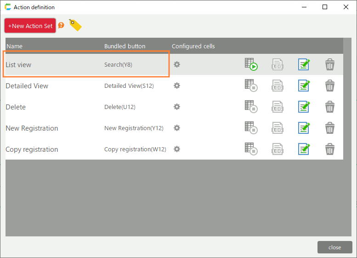Edit the Copy registration action set
This screenshot has width=357, height=258.
point(304,149)
